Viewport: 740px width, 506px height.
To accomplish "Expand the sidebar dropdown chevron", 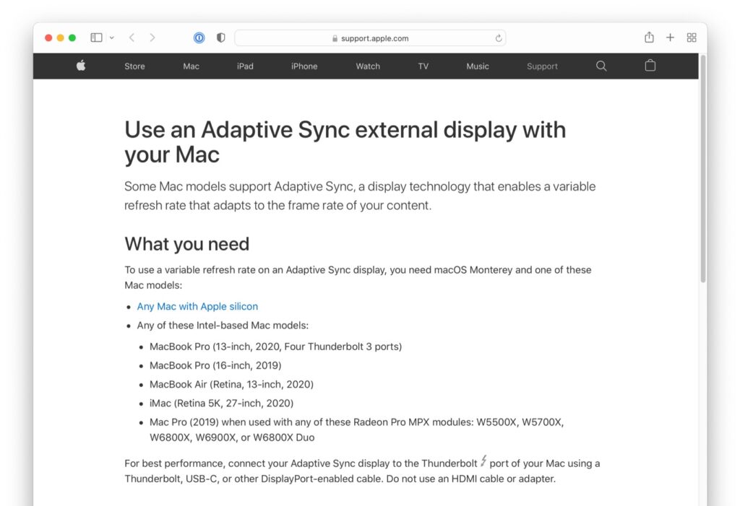I will [112, 38].
